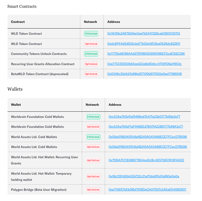The height and width of the screenshot is (201, 202).
Task: Select 'Worldcoin Foundation Cold Wallets' text in Optimism row
Action: [x=37, y=127]
